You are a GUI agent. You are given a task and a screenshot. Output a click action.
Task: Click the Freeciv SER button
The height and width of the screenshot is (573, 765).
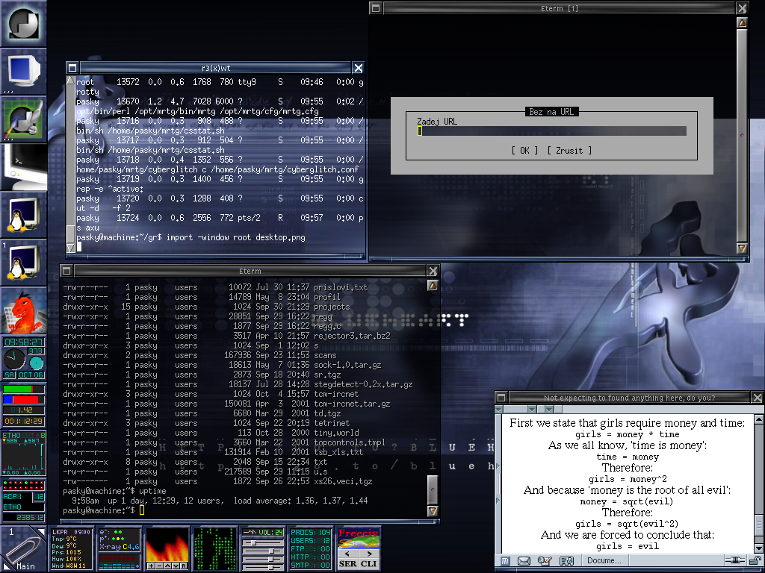pos(347,564)
